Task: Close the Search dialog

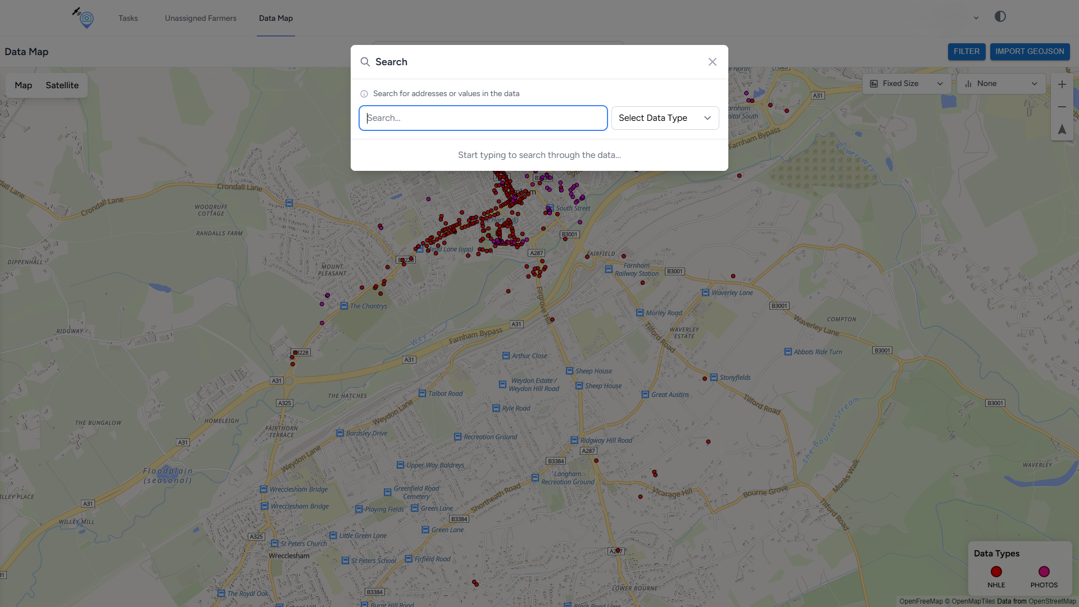Action: (712, 62)
